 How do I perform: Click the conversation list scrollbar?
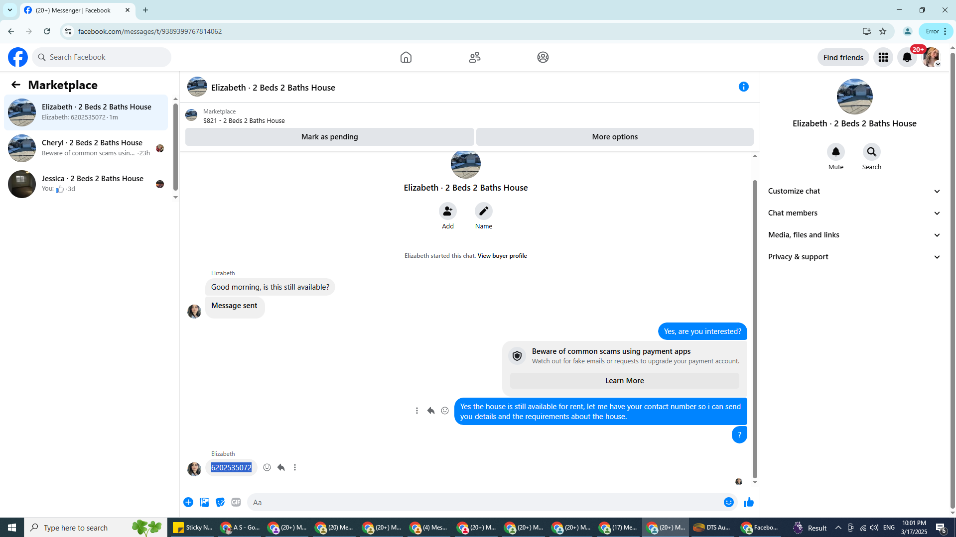coord(175,148)
